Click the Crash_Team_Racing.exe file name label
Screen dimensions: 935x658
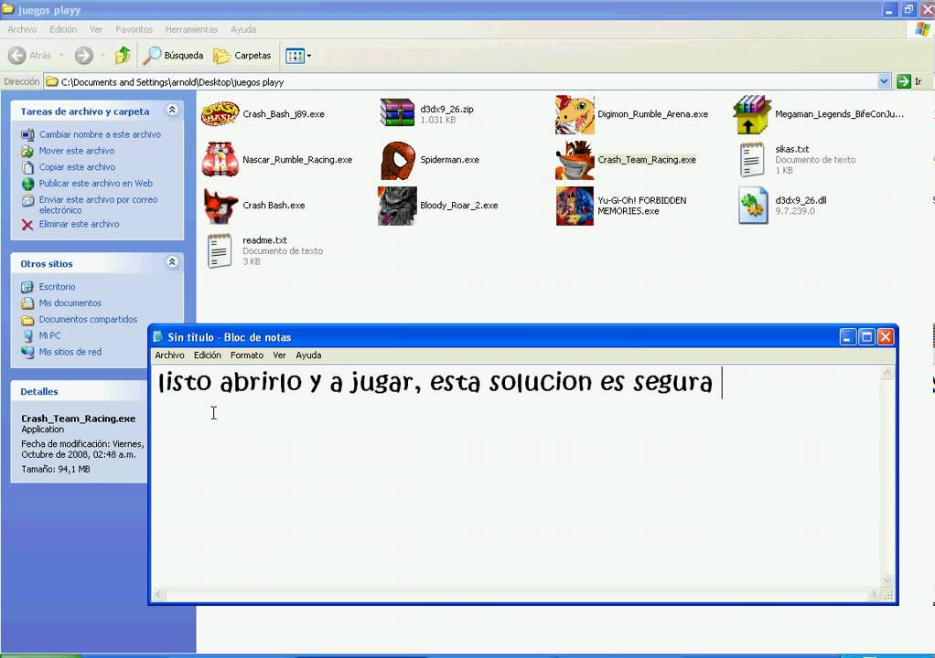tap(647, 160)
